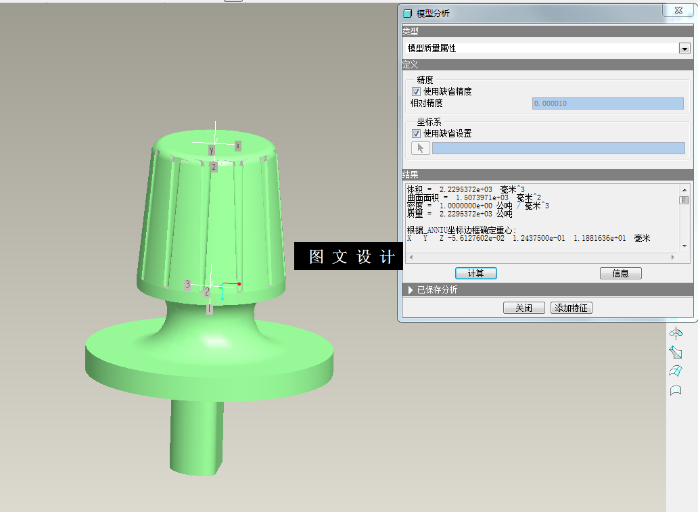698x512 pixels.
Task: Click the results vertical scrollbar up arrow
Action: (x=684, y=190)
